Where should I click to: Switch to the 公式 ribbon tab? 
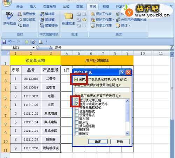click(x=66, y=7)
